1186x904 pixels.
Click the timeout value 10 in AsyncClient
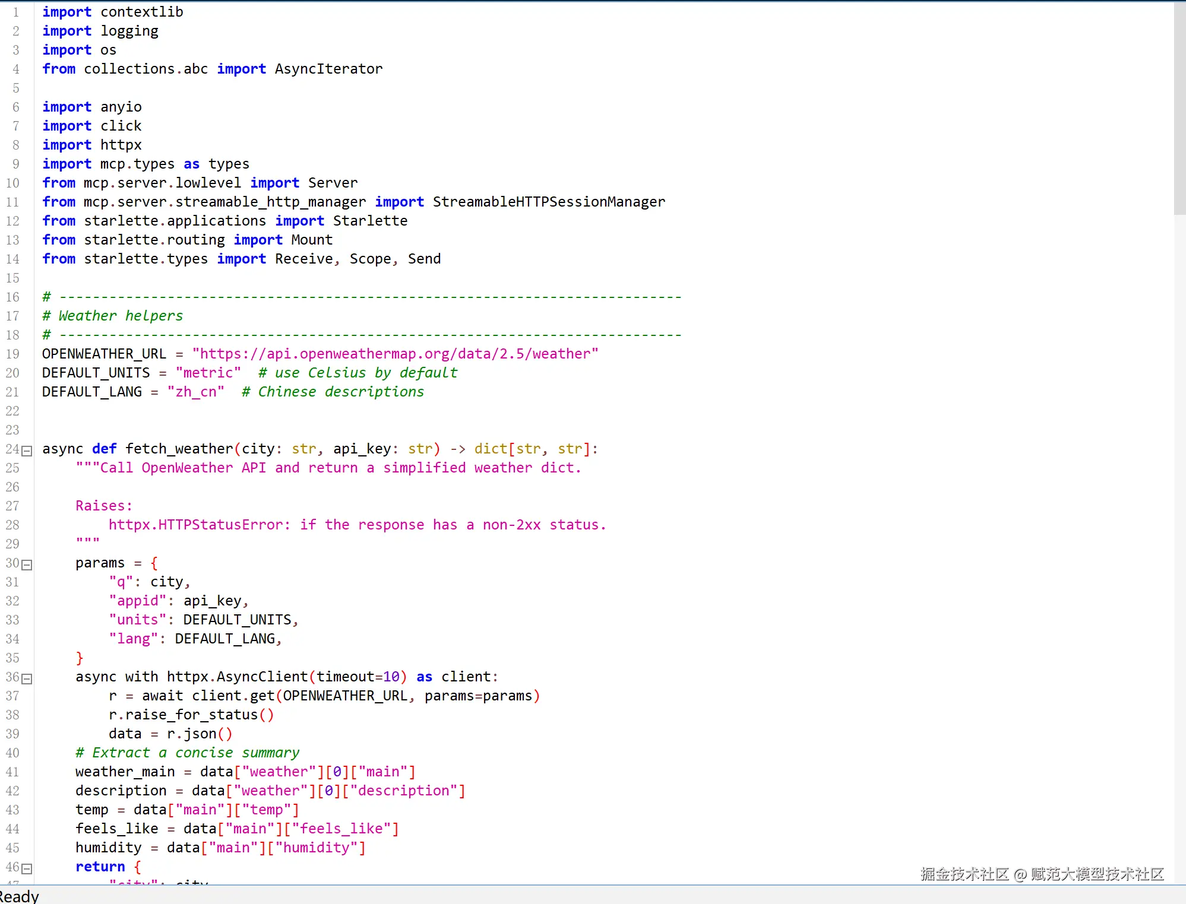391,677
